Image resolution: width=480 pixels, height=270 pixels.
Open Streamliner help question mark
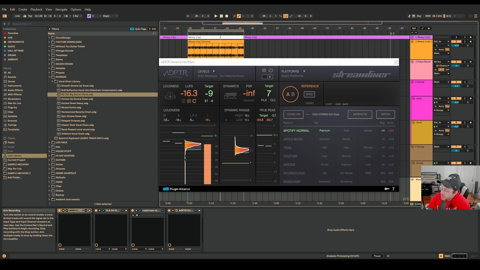coord(393,189)
